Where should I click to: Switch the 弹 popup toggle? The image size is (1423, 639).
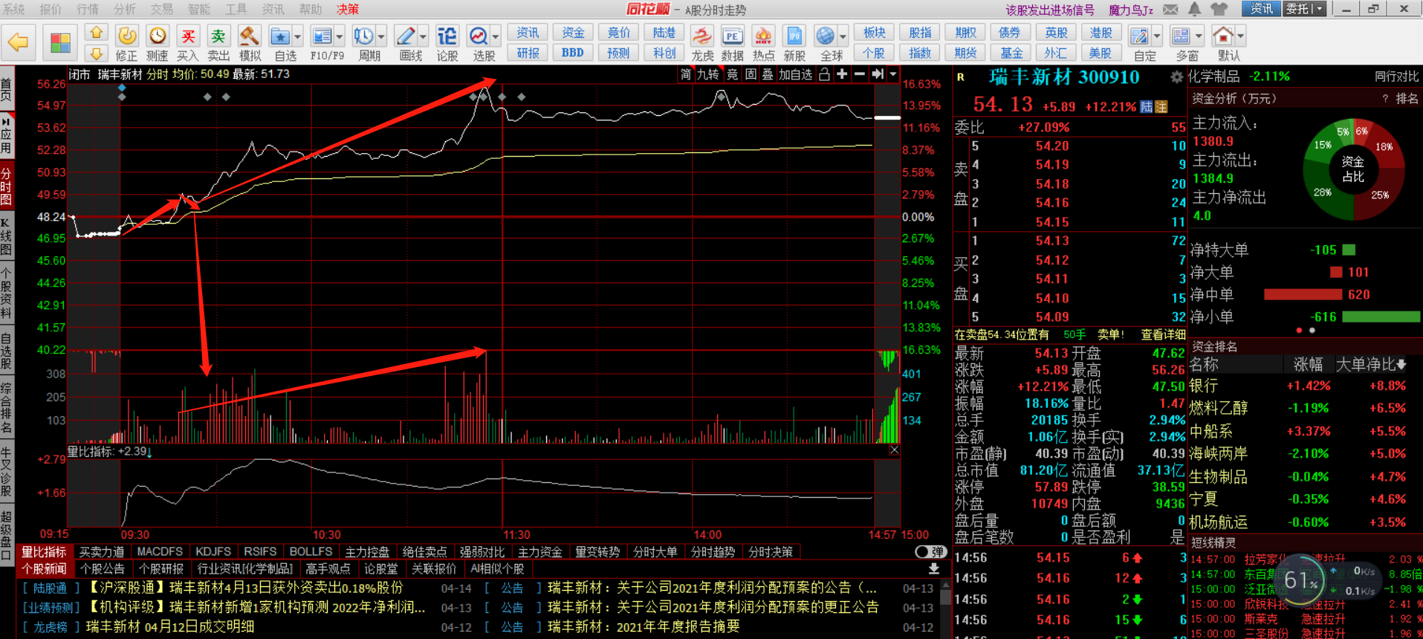point(930,552)
